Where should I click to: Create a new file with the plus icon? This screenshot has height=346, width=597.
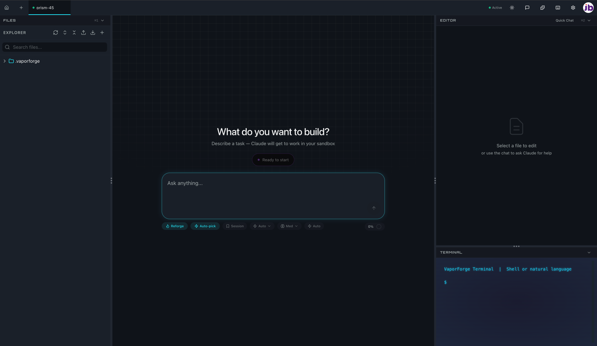pos(102,33)
